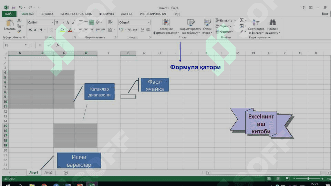This screenshot has height=186, width=331.
Task: Click Merge and Center icon
Action: coord(111,30)
